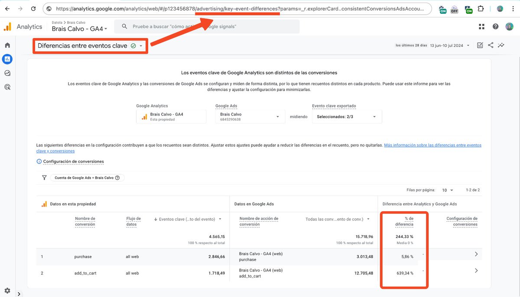The image size is (520, 297).
Task: Click the site info globe icon in address bar
Action: click(x=49, y=9)
